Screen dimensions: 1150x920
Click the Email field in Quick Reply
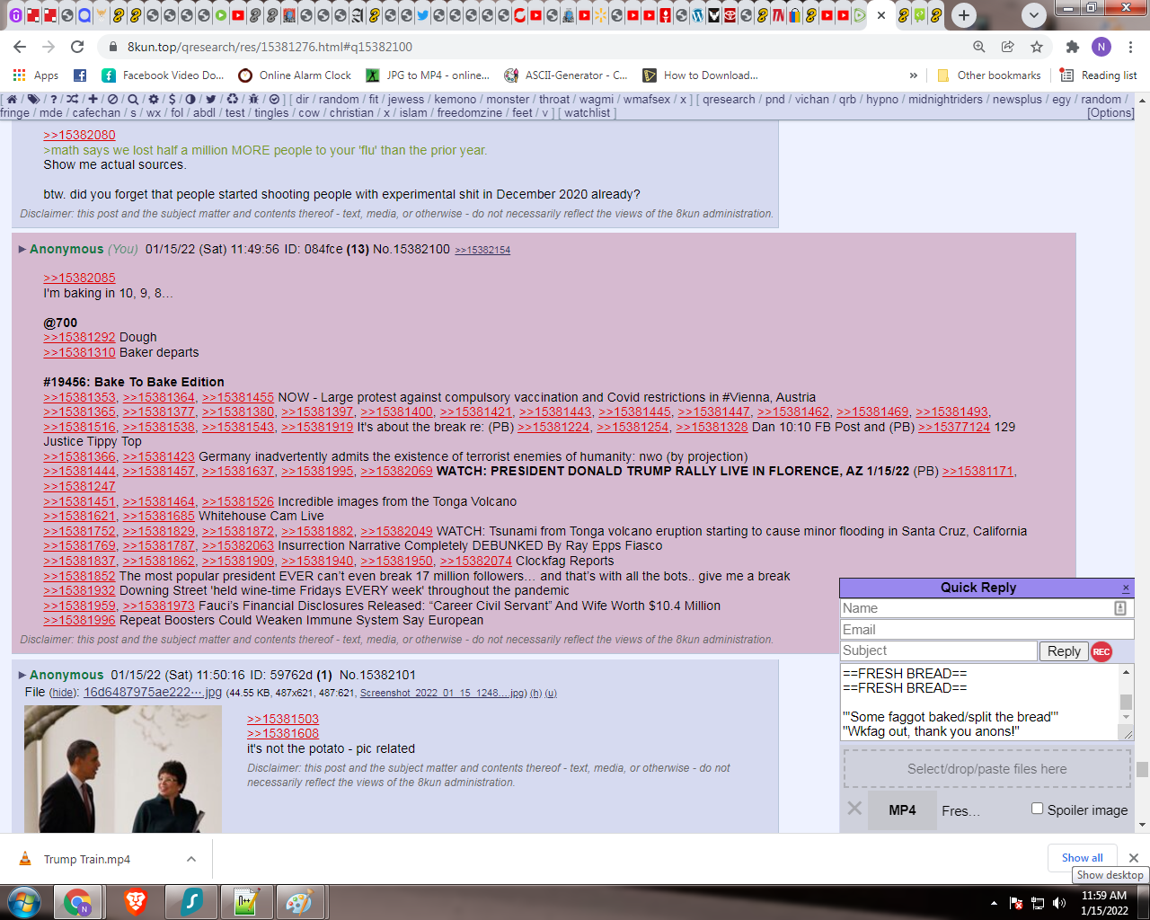(986, 630)
